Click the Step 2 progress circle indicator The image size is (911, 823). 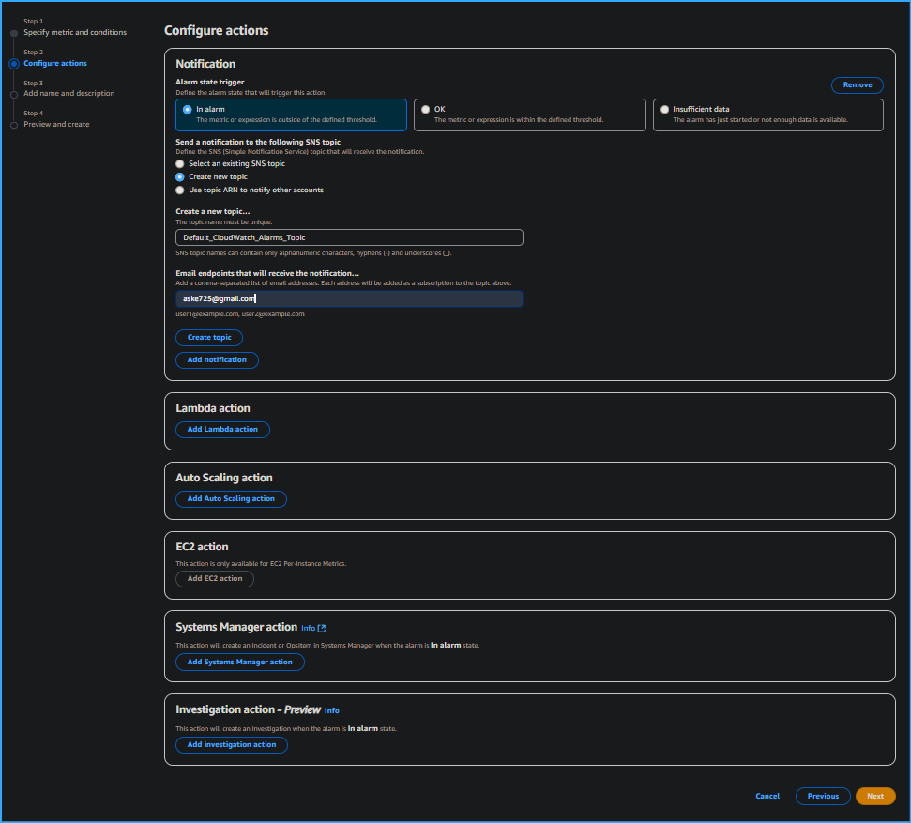click(x=13, y=62)
